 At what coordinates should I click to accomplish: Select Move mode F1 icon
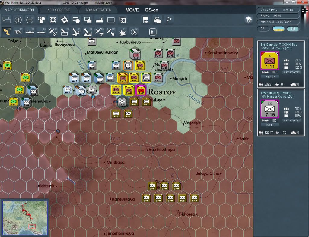pyautogui.click(x=7, y=32)
